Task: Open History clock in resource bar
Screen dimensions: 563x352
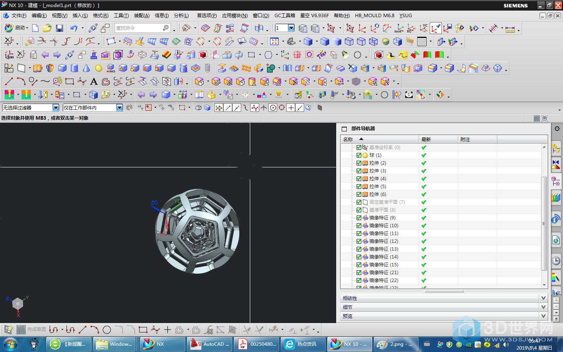Action: [x=556, y=261]
